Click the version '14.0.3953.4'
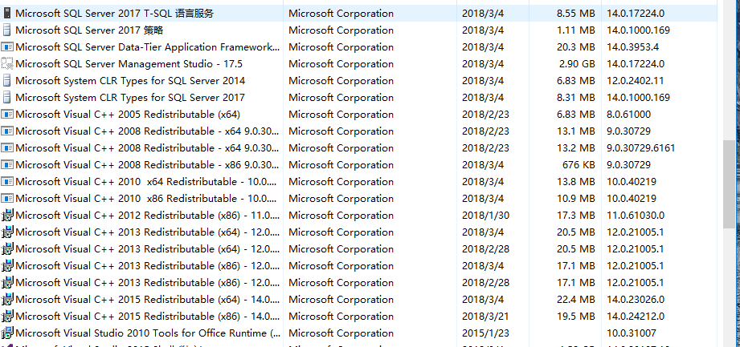Viewport: 740px width, 347px height. 633,47
